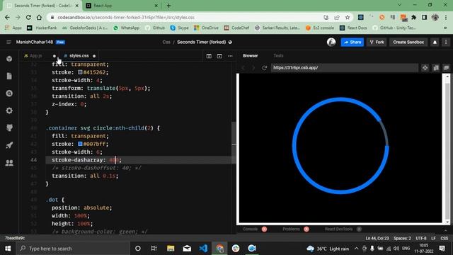Click the #415262 stroke color swatch
This screenshot has height=255, width=453.
tap(80, 72)
